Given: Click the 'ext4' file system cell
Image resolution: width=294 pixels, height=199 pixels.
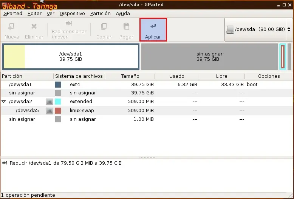Looking at the screenshot, I should click(75, 85).
